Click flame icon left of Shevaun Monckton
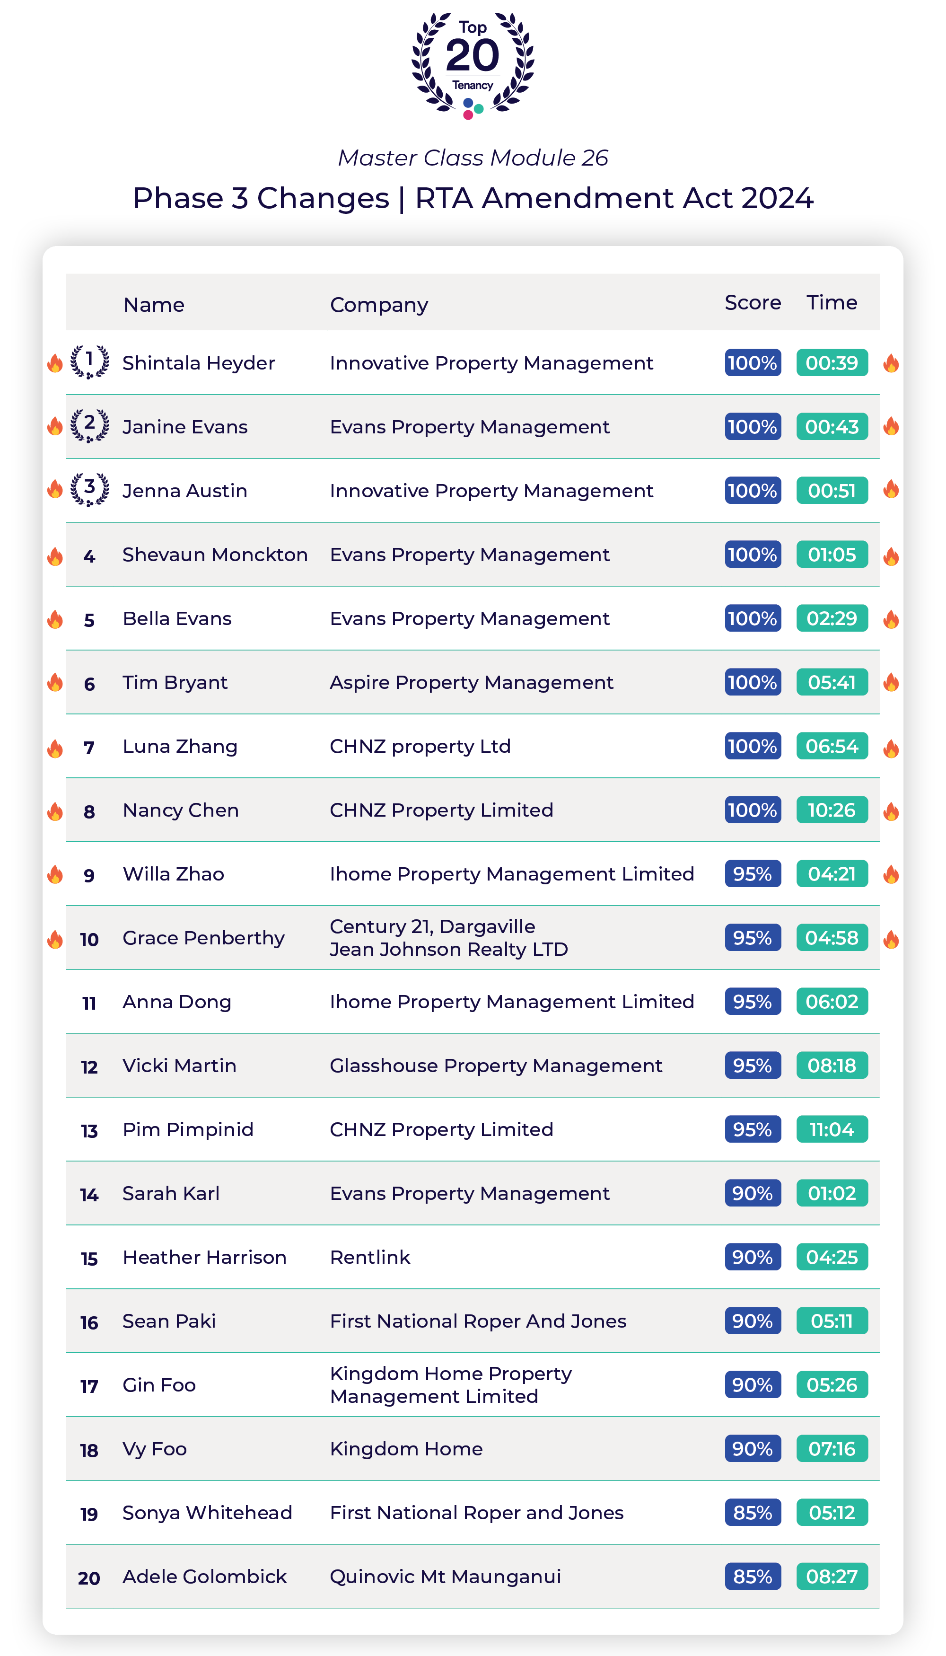The height and width of the screenshot is (1656, 946). coord(55,556)
